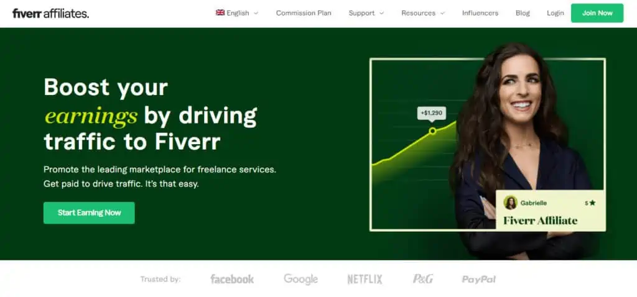
Task: Click the UK flag language icon
Action: 220,12
